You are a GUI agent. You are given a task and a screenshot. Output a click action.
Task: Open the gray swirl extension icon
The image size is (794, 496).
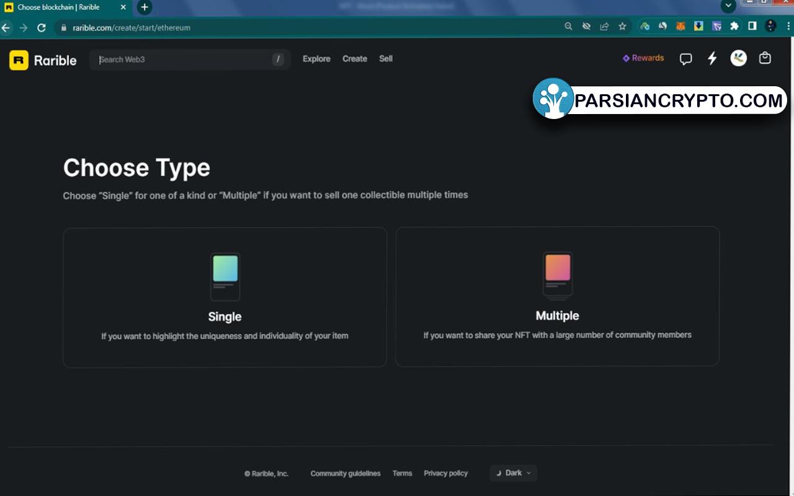[x=662, y=26]
